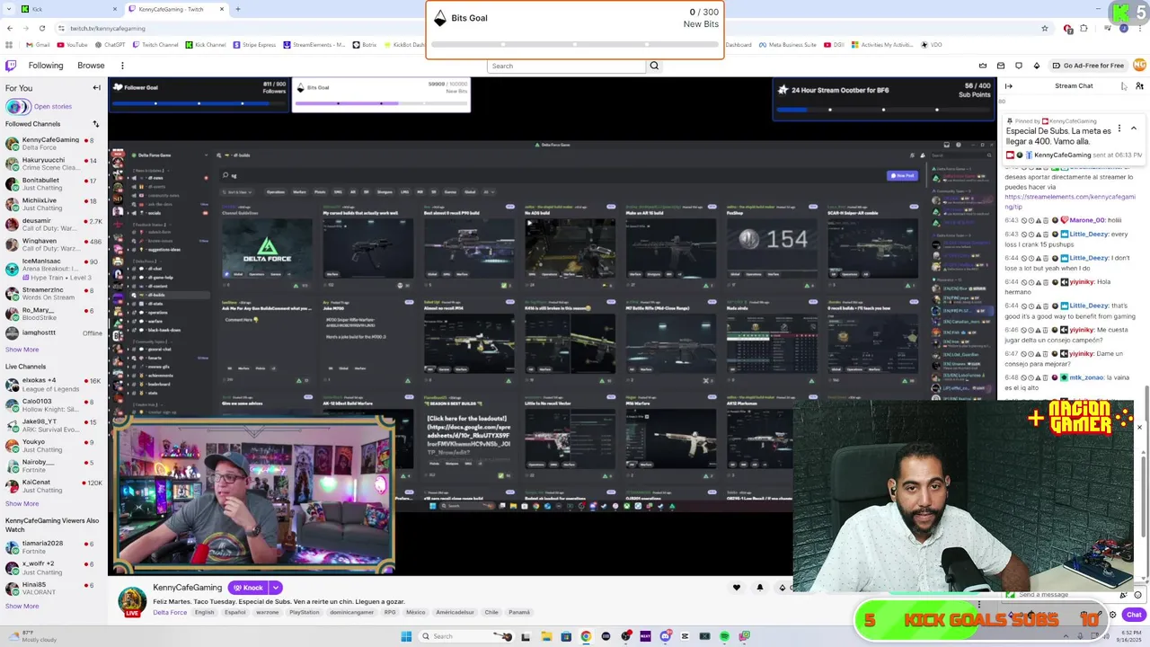
Task: Show more live channels
Action: 22,503
